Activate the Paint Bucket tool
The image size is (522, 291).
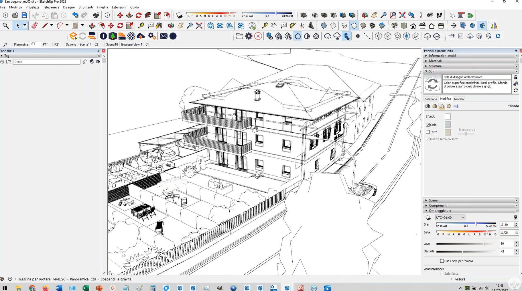pyautogui.click(x=159, y=26)
